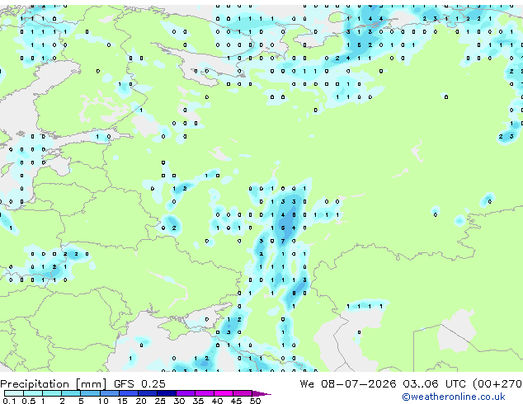
Task: Click the '0.5' legend label
Action: [x=29, y=401]
